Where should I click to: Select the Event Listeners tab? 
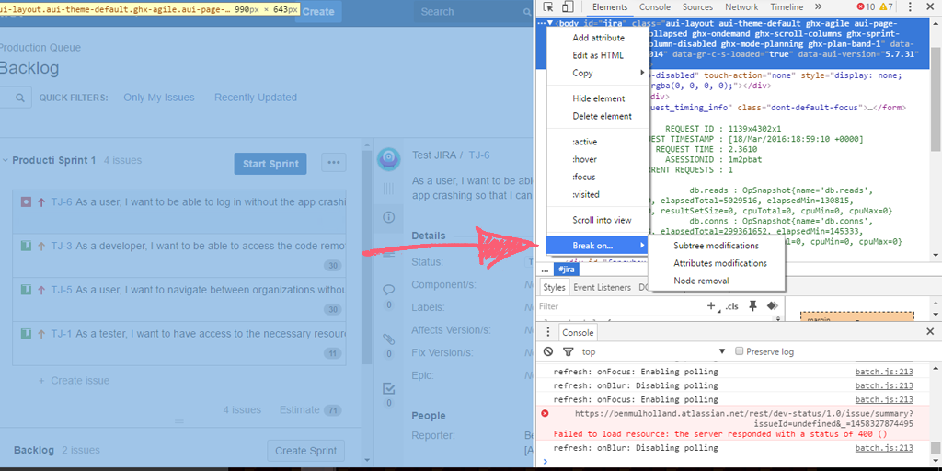pos(602,288)
